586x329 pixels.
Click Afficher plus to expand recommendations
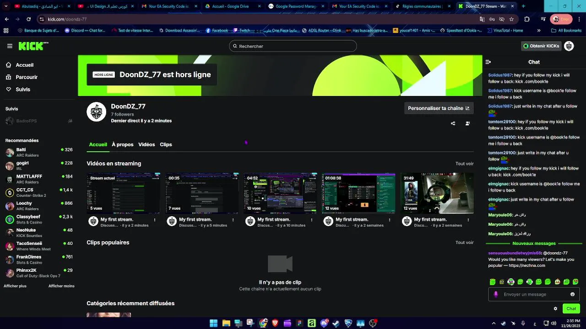(15, 286)
